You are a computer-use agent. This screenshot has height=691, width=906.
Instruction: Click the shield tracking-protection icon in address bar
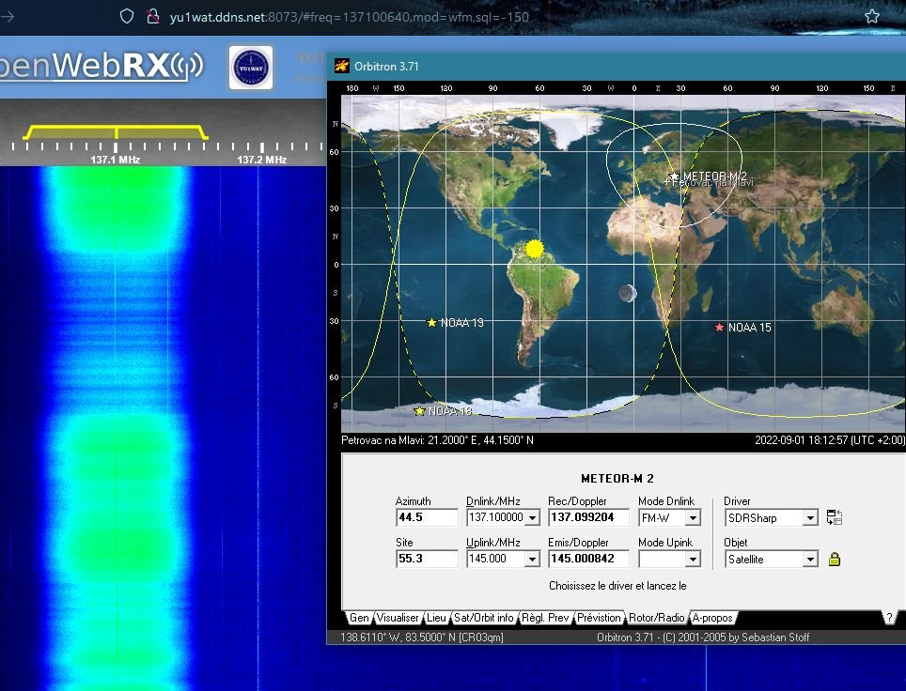point(127,17)
